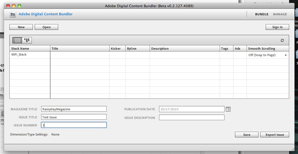Screen dimensions: 298x154
Task: Focus the Magazine Title field
Action: coord(74,109)
